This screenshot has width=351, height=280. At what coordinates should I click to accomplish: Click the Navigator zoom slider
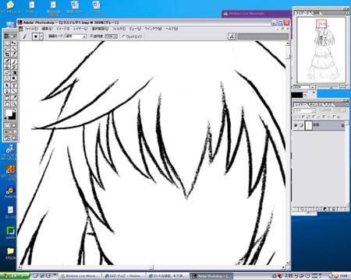(328, 87)
